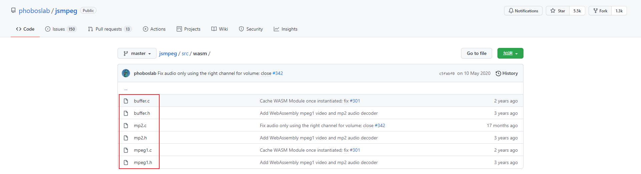View commit History
This screenshot has height=174, width=641.
[x=507, y=73]
